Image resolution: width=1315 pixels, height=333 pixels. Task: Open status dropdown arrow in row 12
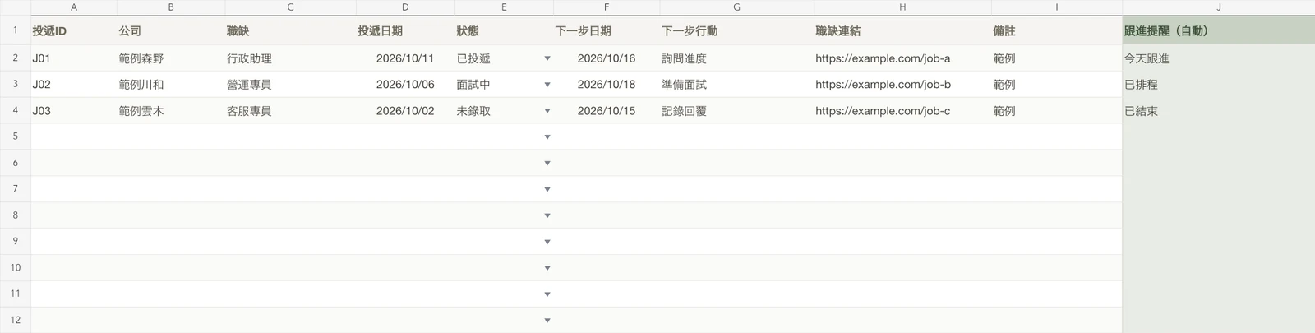[x=547, y=321]
